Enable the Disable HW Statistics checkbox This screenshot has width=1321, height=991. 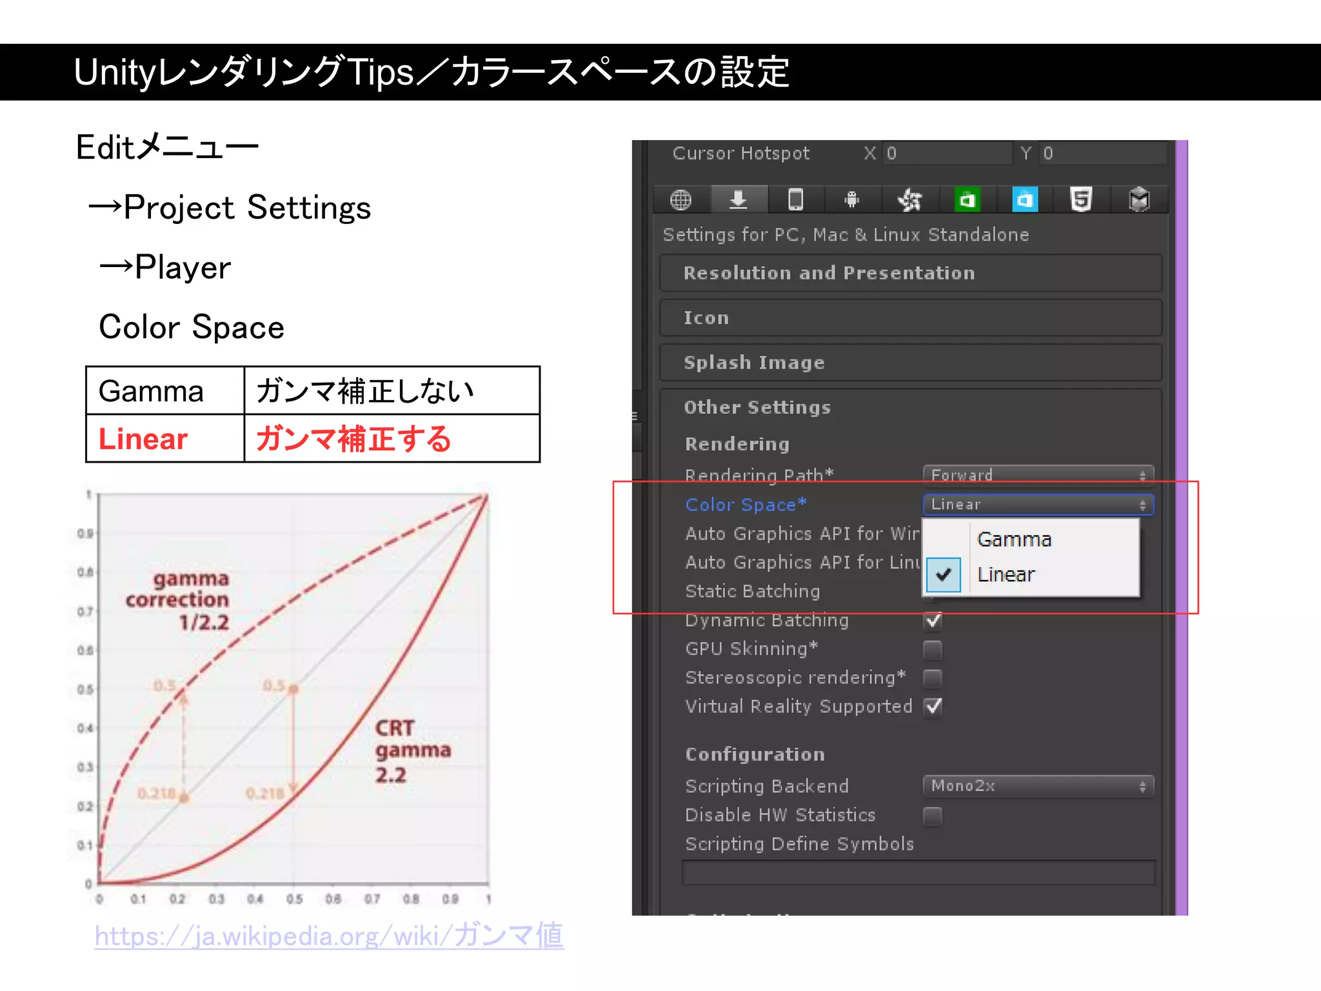click(933, 816)
